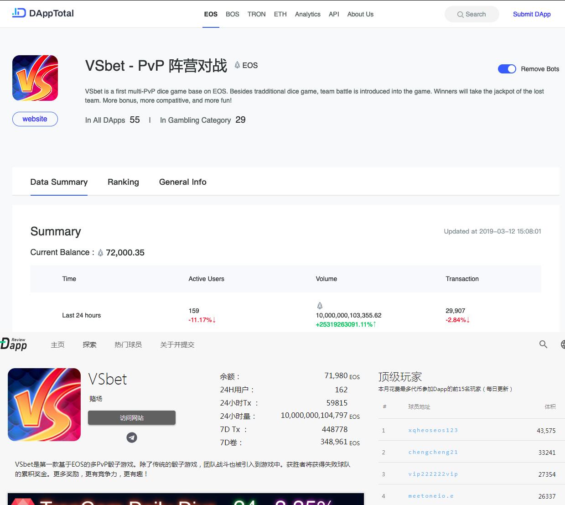Open player xqheoseos123 address
The image size is (565, 505).
click(433, 430)
